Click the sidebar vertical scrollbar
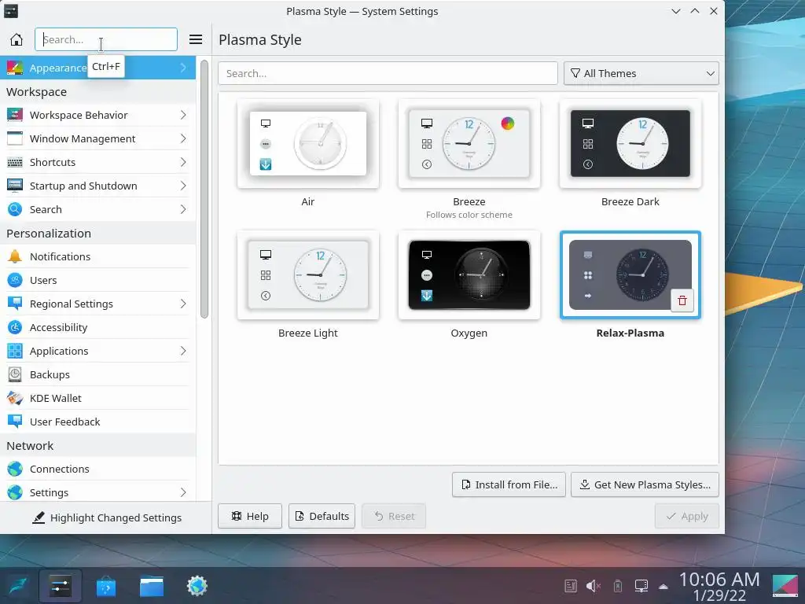The width and height of the screenshot is (805, 604). pyautogui.click(x=204, y=189)
